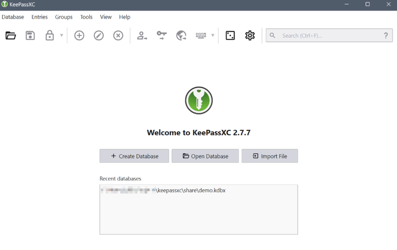Open application settings via the gear icon
Screen dimensions: 397x250
[x=250, y=35]
